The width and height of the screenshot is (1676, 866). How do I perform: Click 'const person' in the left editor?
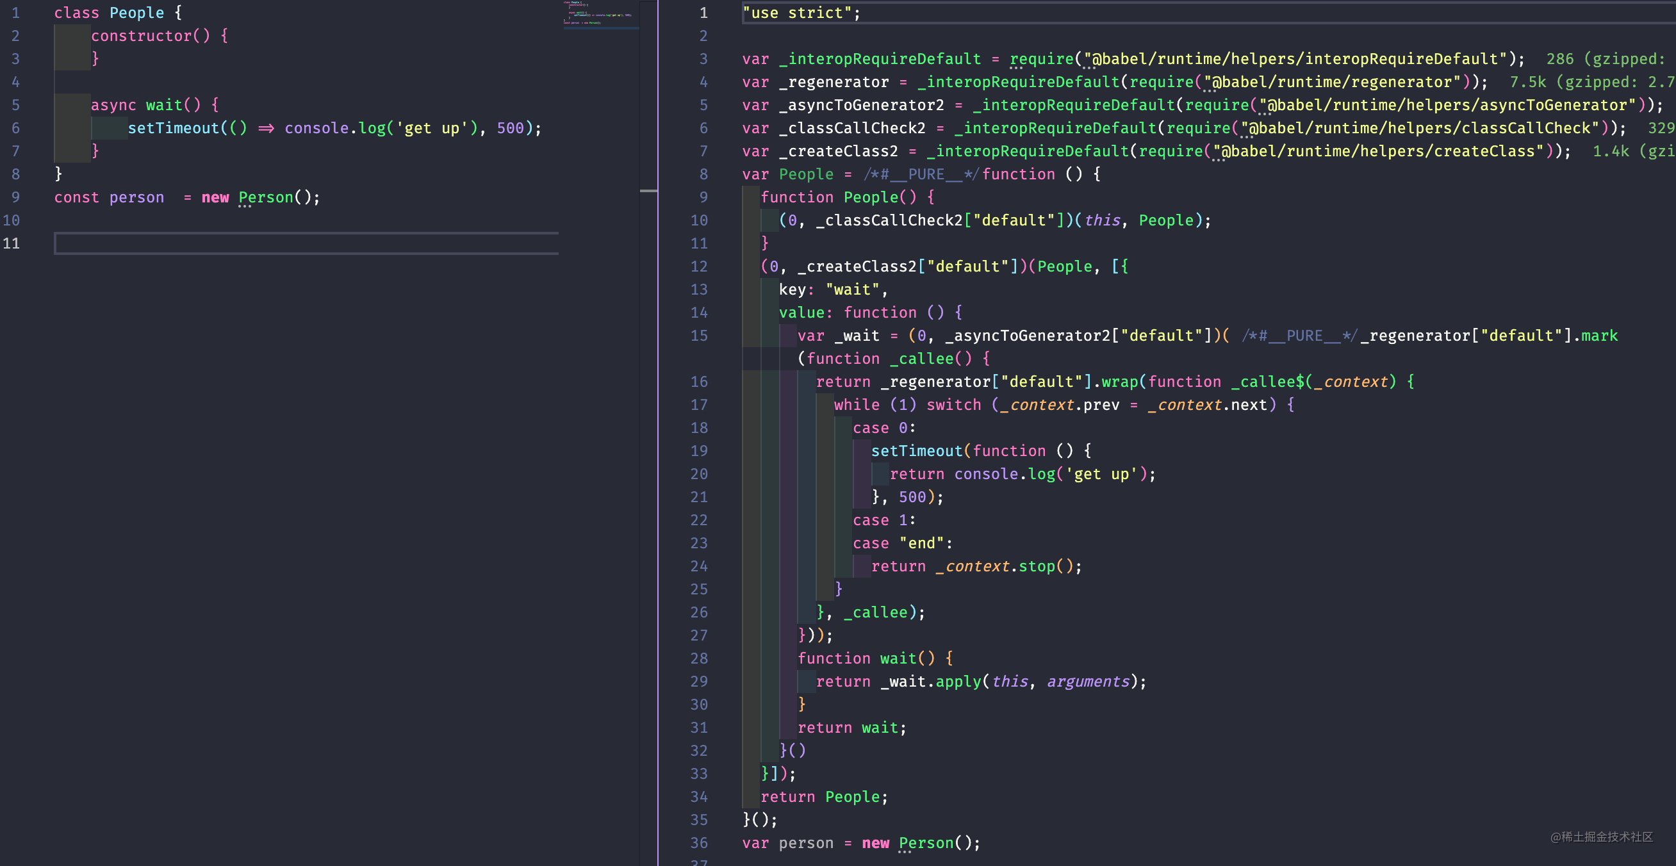(x=110, y=197)
